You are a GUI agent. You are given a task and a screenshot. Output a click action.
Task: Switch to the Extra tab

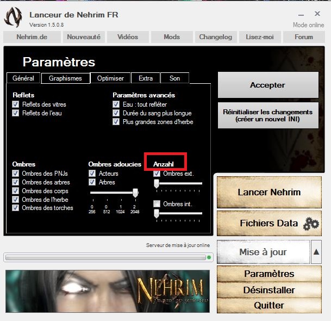(146, 78)
